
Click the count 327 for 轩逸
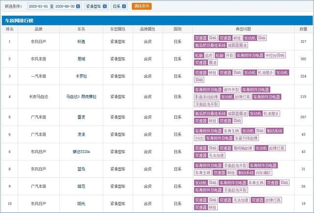303,42
